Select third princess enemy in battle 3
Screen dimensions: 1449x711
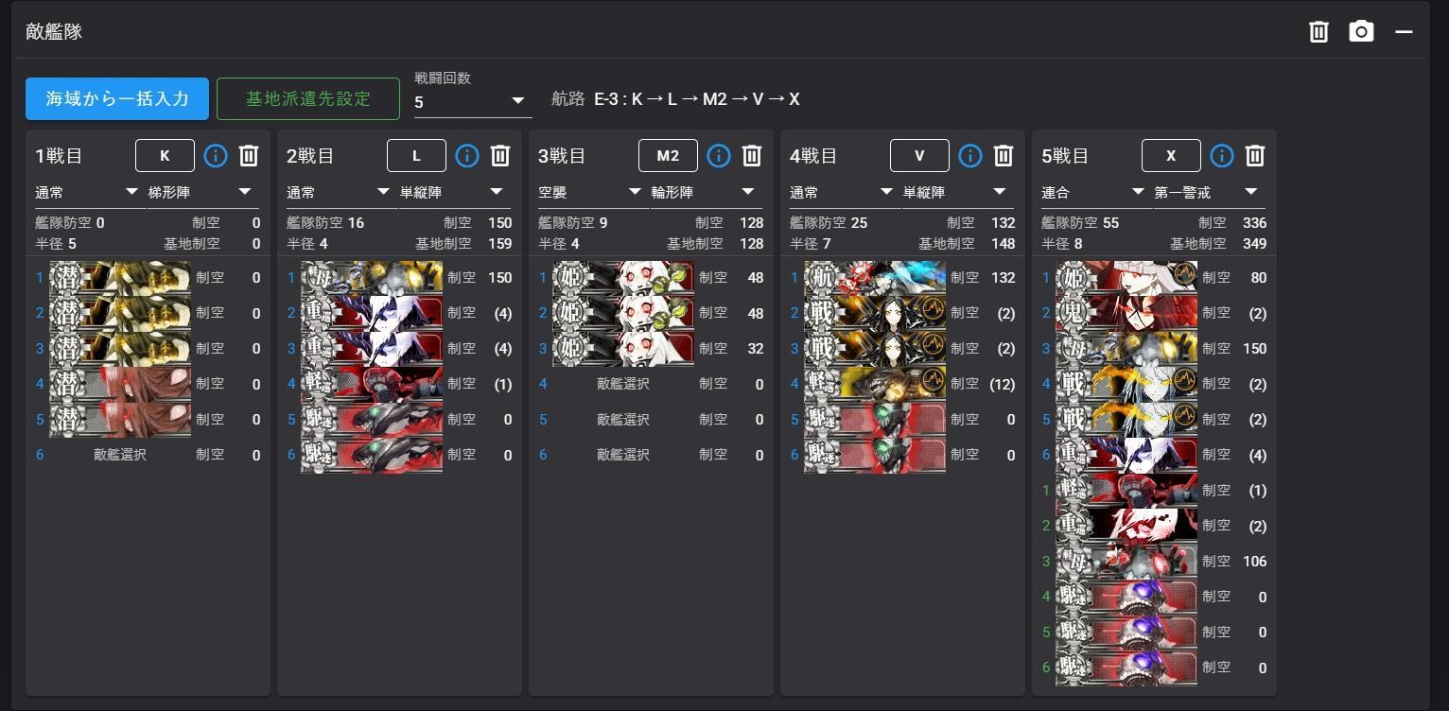coord(623,349)
